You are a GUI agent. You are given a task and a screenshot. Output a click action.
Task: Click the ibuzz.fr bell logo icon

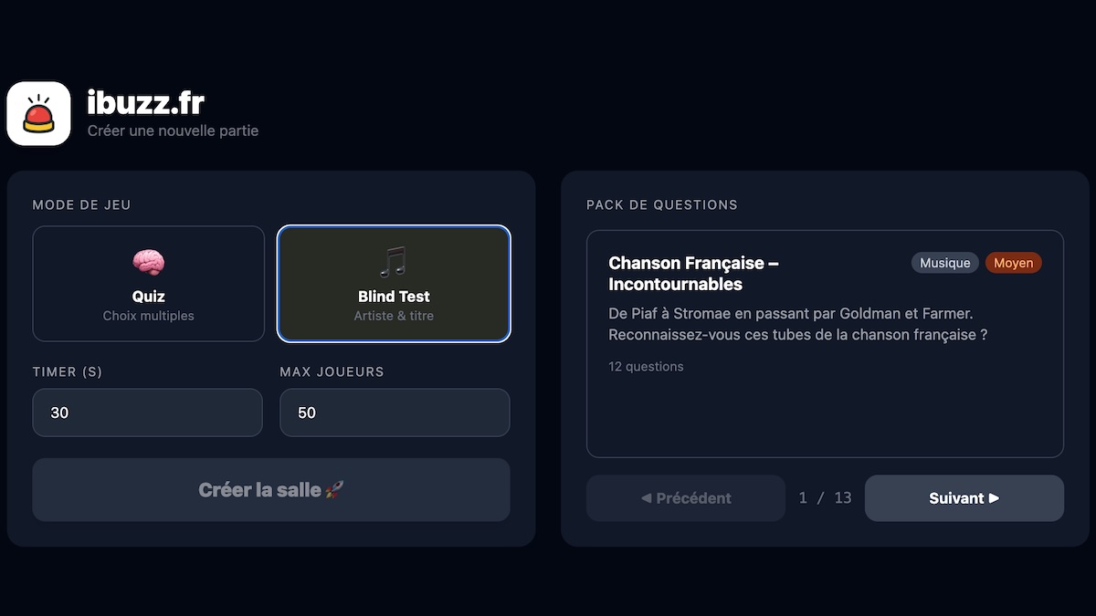[38, 113]
